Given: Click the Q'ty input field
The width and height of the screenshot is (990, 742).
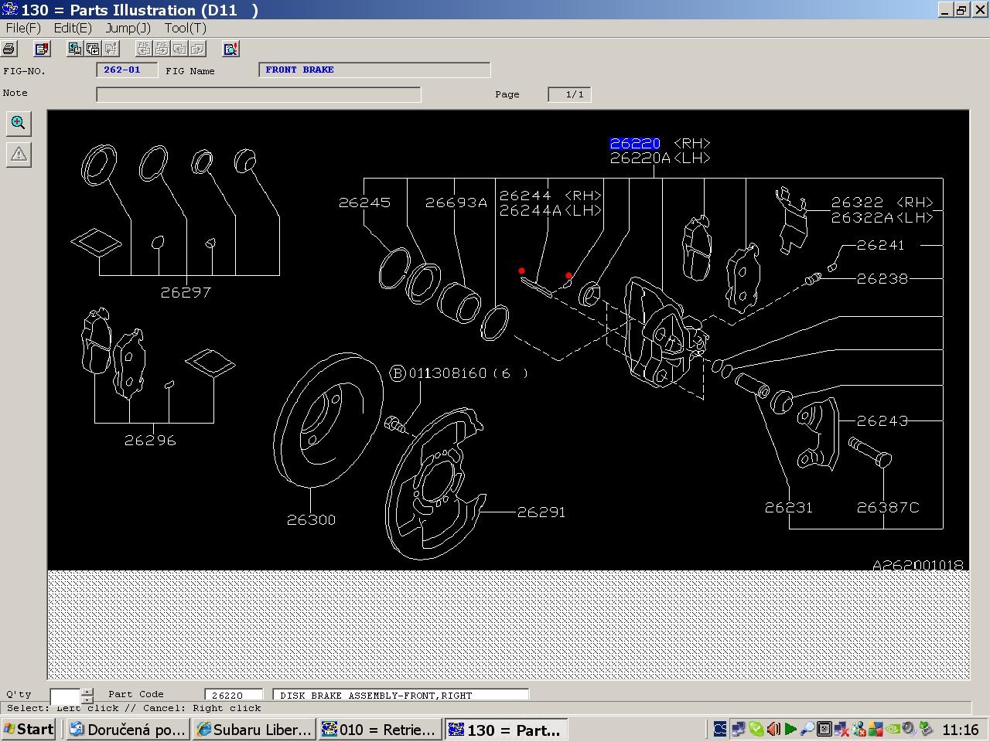Looking at the screenshot, I should (x=66, y=696).
